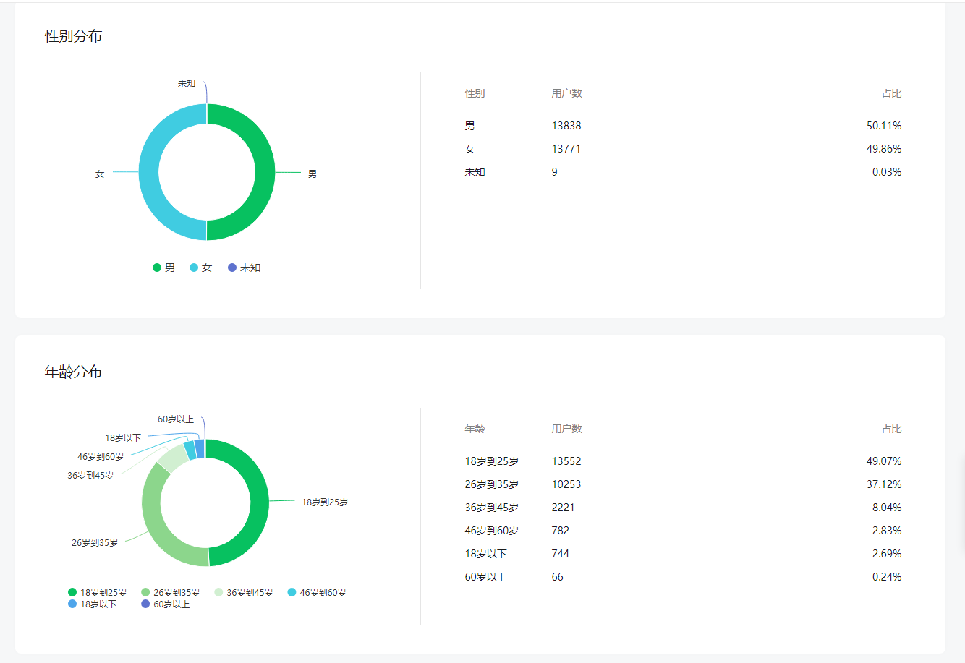
Task: Click user count 66
Action: (x=557, y=577)
